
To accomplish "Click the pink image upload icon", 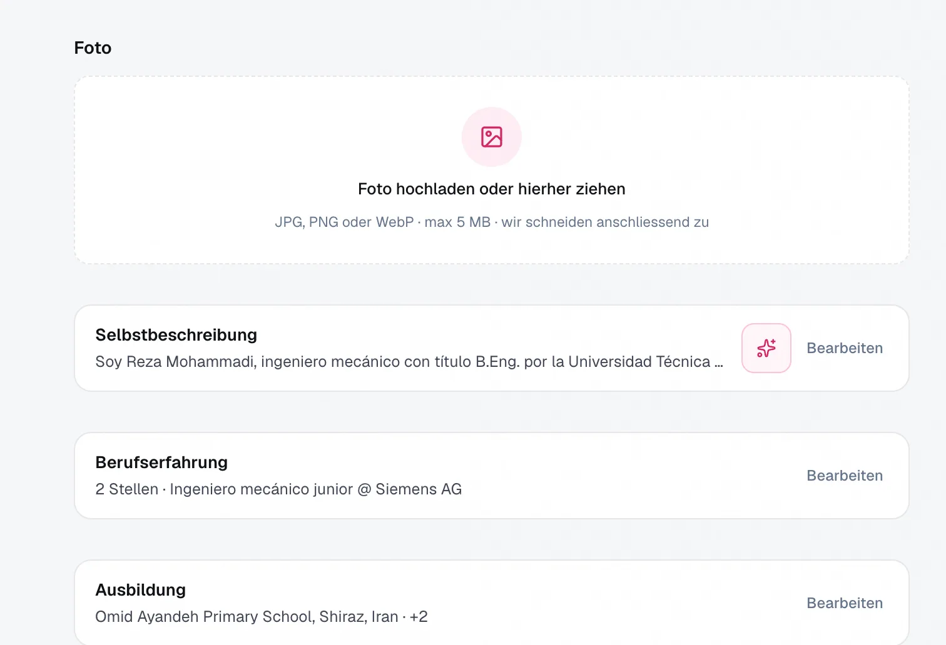I will (492, 137).
